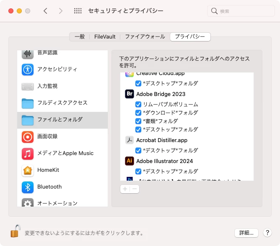
Task: Click the speech recognition waveform icon
Action: [x=28, y=54]
